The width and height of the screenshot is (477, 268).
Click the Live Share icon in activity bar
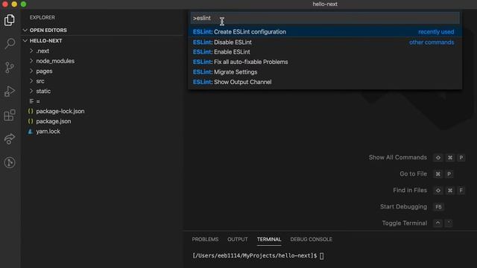tap(10, 139)
